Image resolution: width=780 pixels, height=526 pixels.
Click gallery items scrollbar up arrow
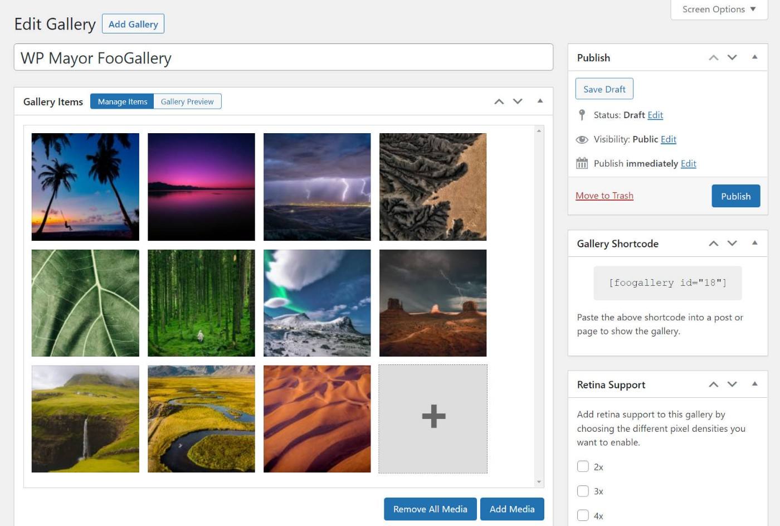point(539,130)
